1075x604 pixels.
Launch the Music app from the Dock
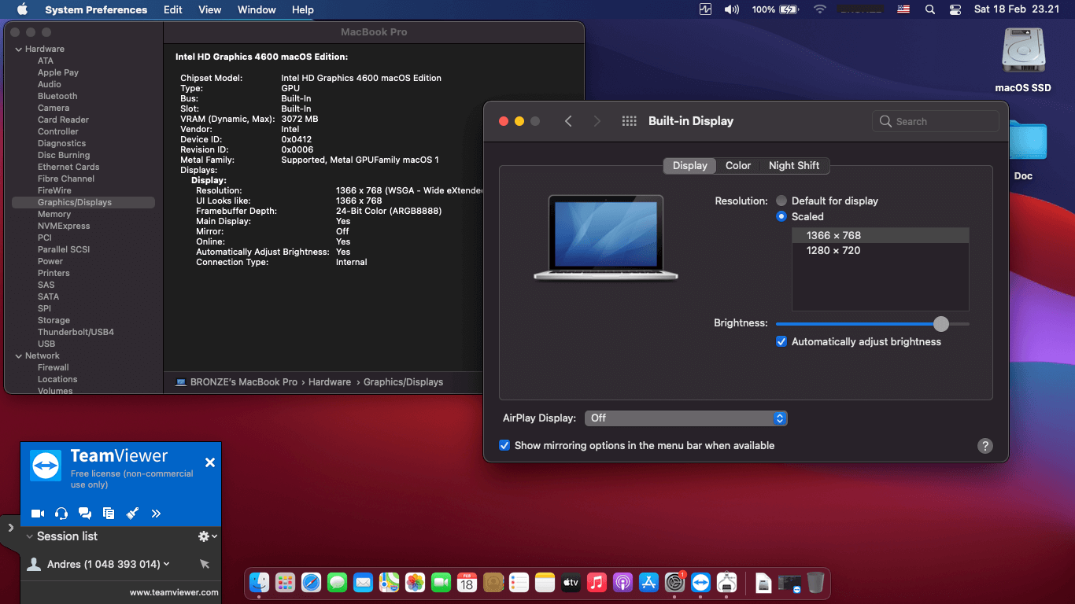tap(597, 583)
